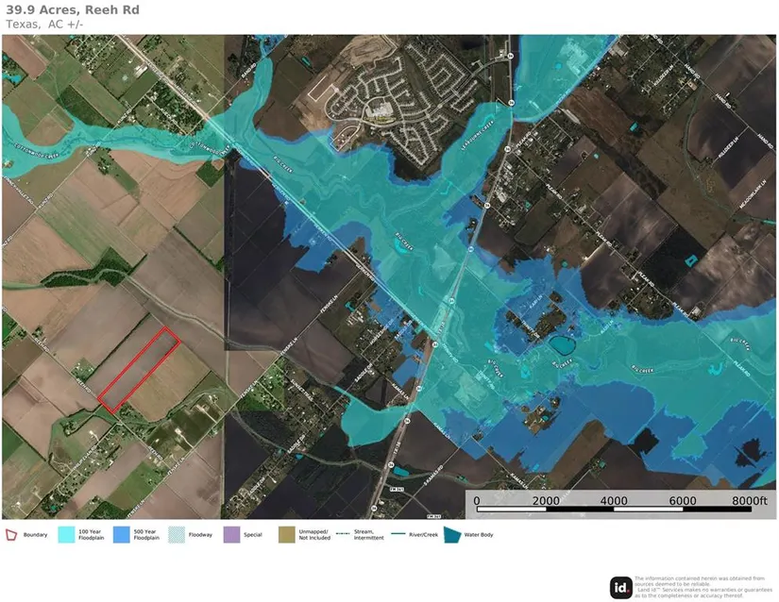The image size is (779, 602).
Task: Click the Texas, AC +/- subtitle text
Action: coord(45,25)
